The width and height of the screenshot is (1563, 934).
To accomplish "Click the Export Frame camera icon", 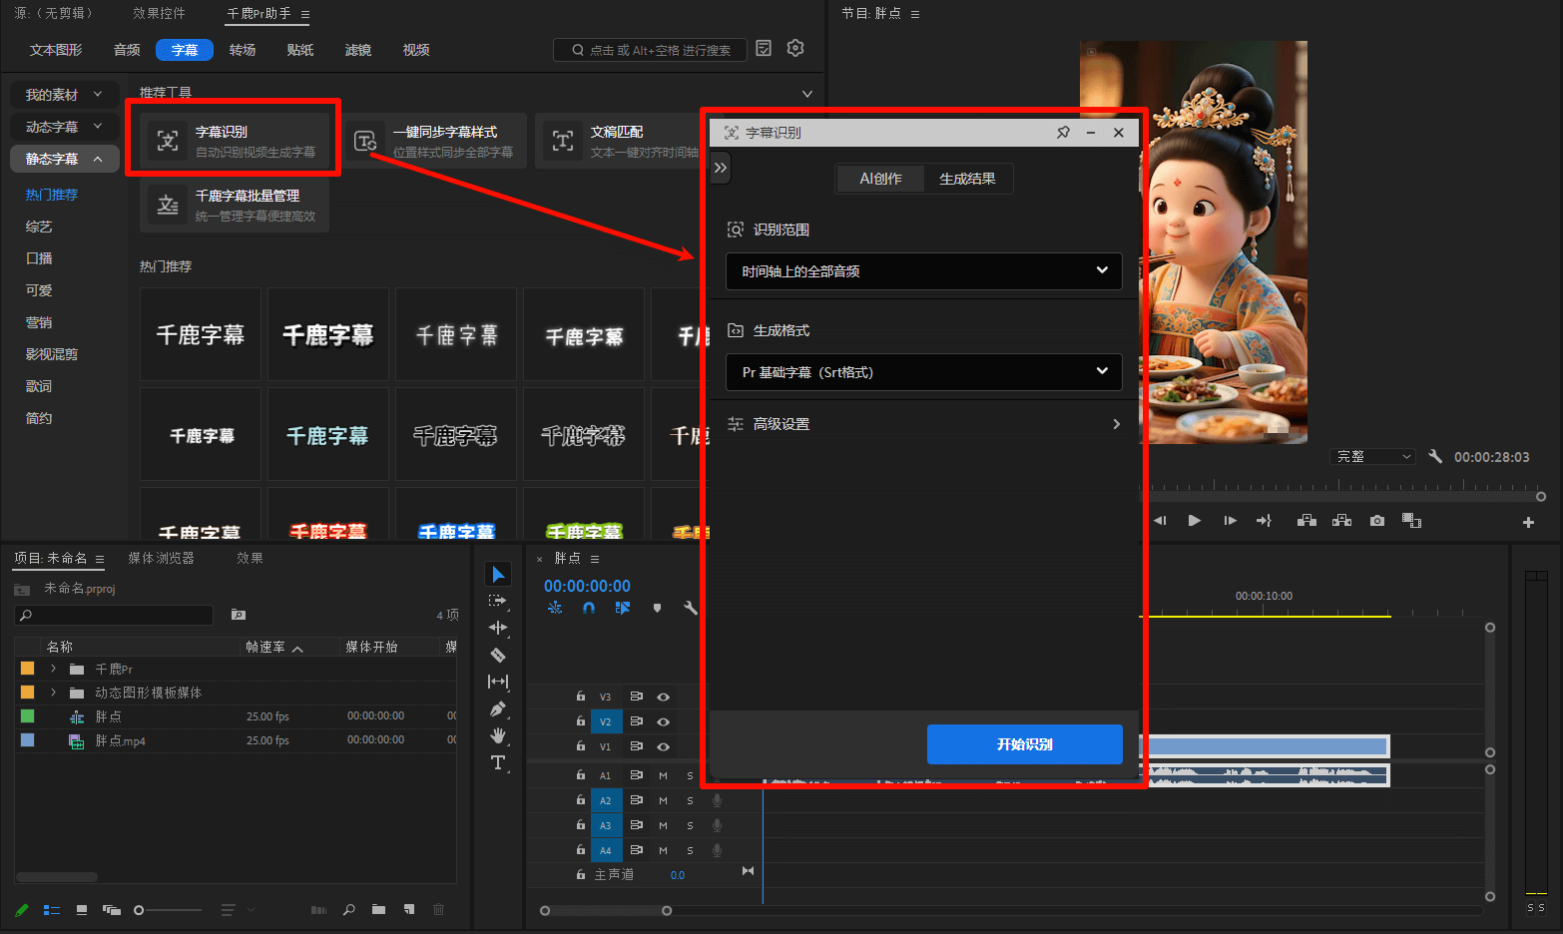I will pos(1377,521).
